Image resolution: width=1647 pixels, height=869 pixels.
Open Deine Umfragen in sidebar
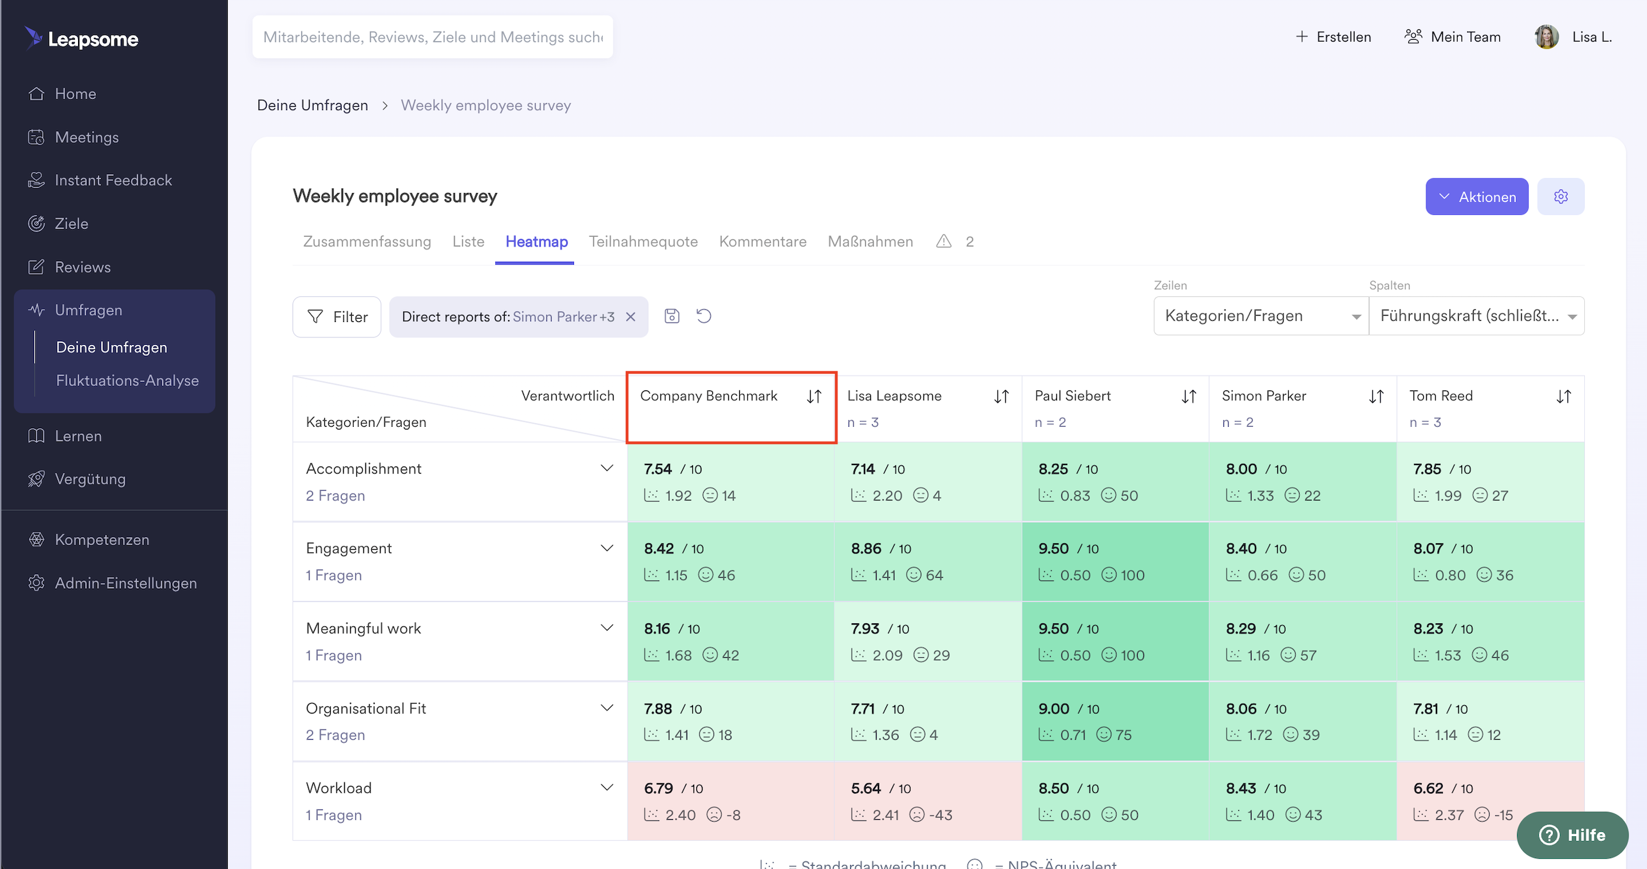pos(111,347)
